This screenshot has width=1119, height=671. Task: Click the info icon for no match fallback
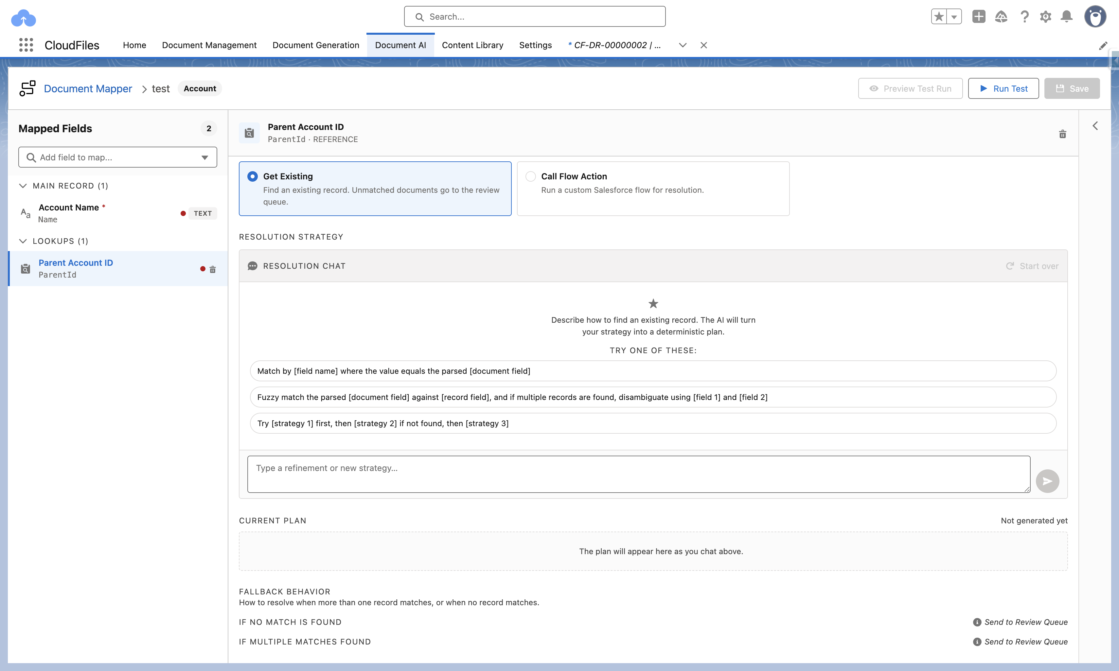pyautogui.click(x=977, y=622)
